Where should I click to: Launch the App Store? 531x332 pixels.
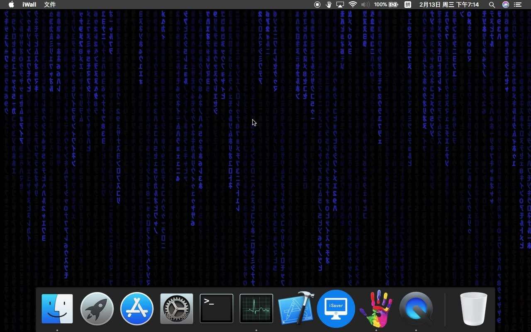coord(137,309)
